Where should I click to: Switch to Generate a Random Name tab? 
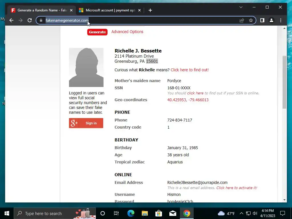click(x=42, y=10)
